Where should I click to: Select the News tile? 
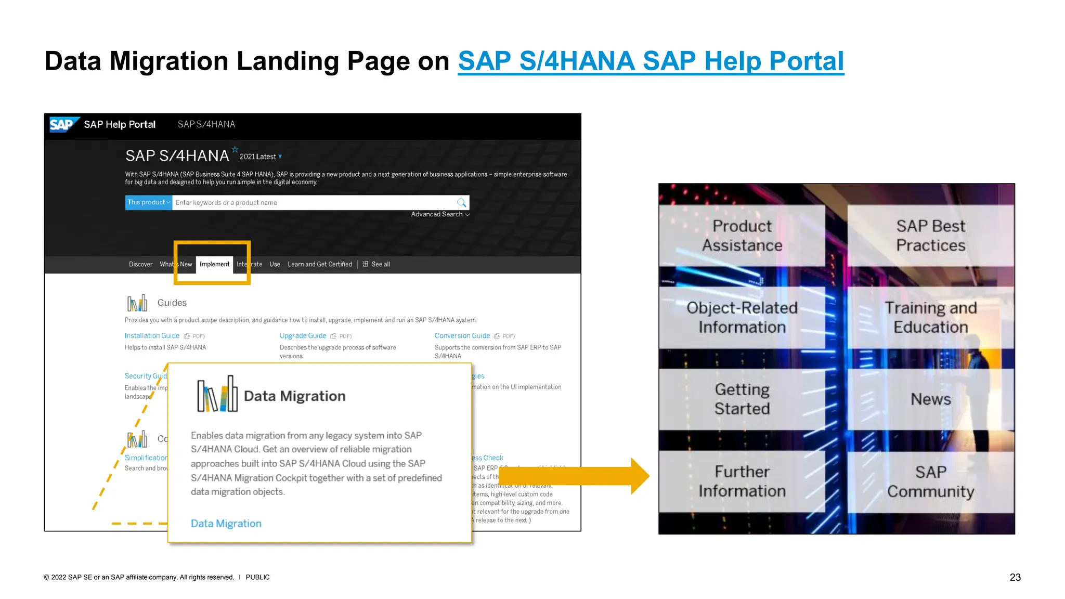(x=931, y=399)
